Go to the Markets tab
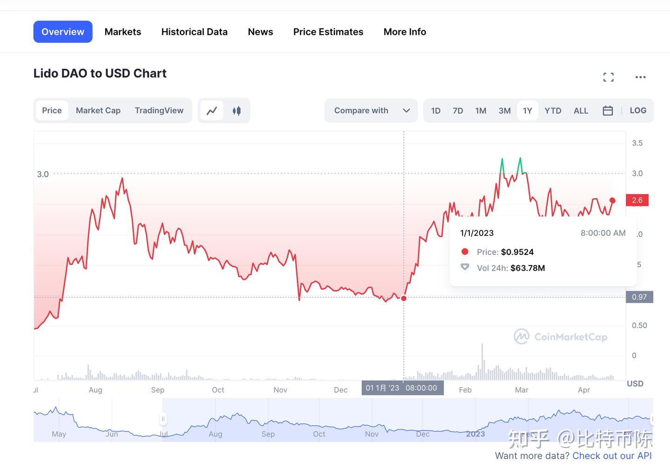Viewport: 670px width, 467px height. click(x=123, y=32)
